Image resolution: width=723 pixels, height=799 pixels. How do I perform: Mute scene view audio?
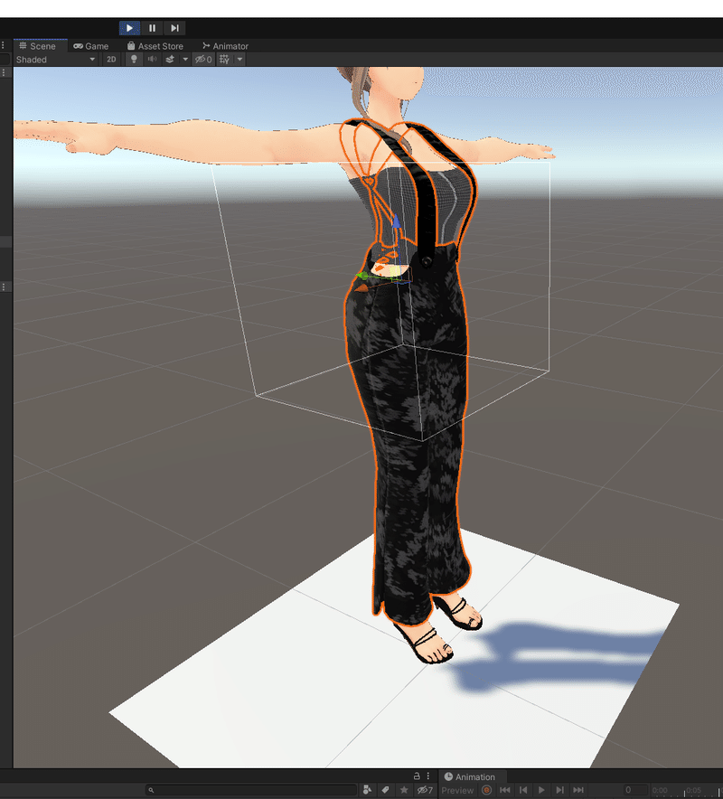click(150, 60)
